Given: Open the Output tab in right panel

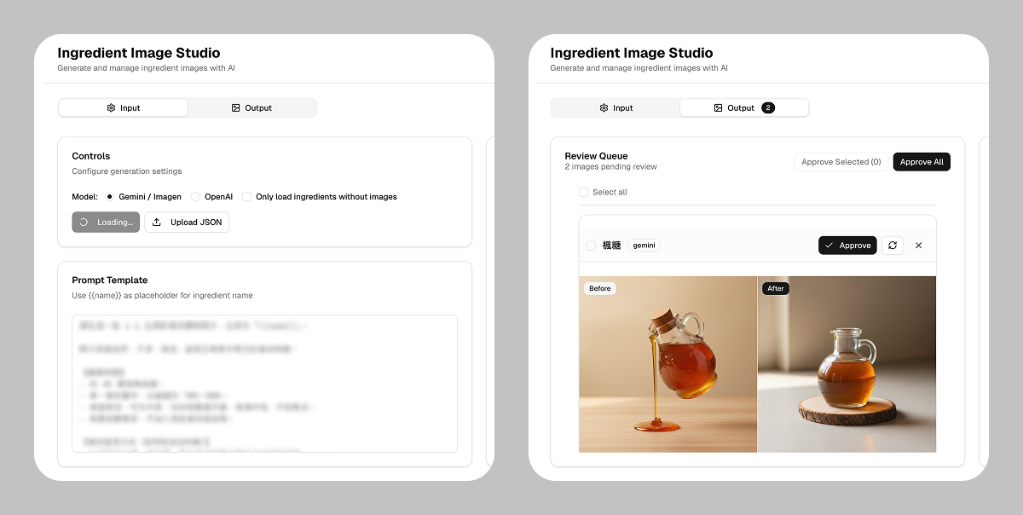Looking at the screenshot, I should pos(733,108).
